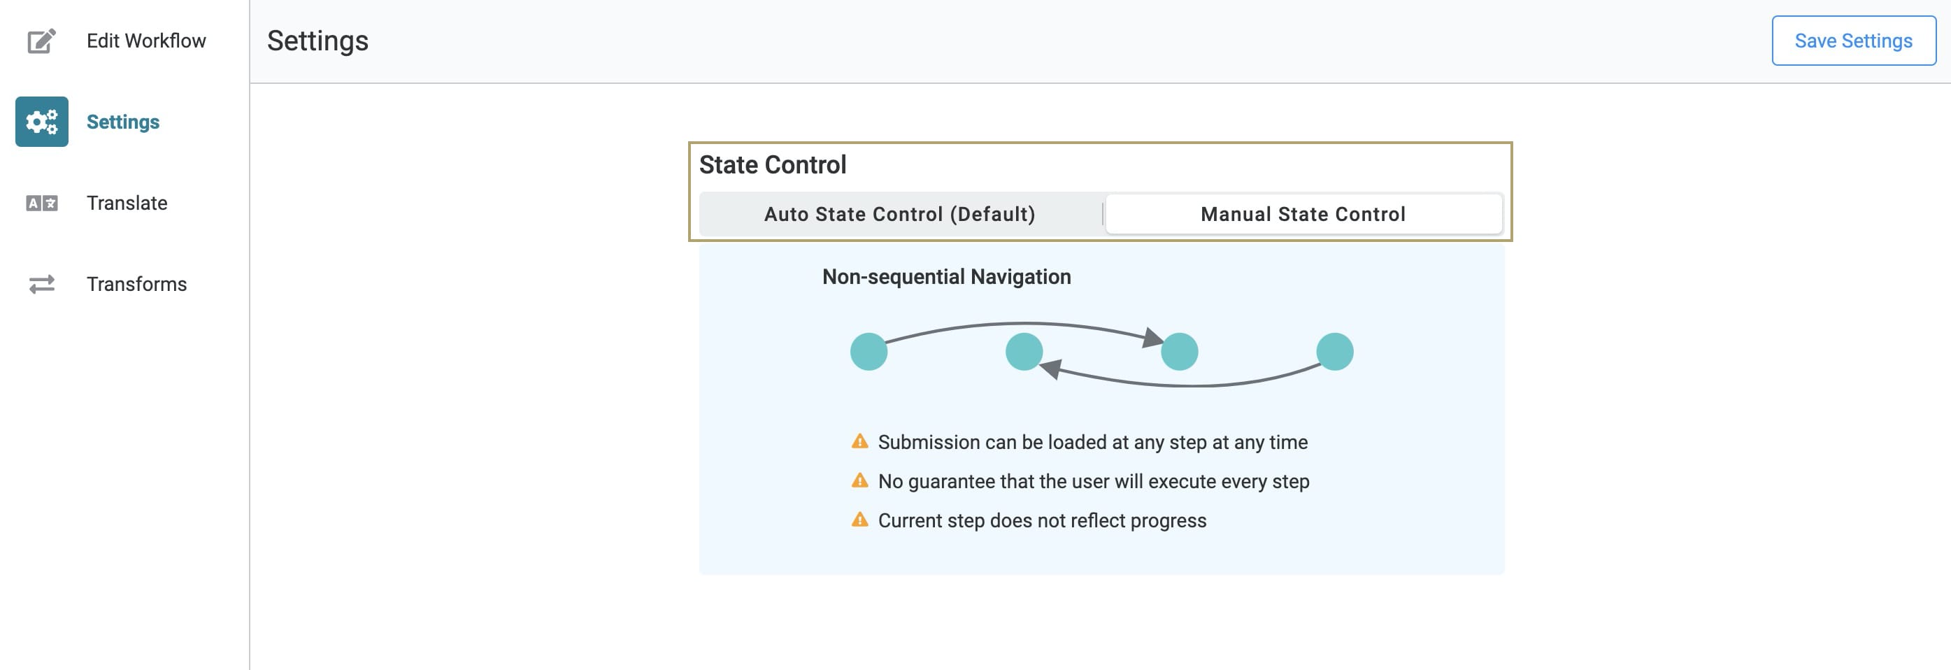Click warning icon beside 'No guarantee' text

[859, 480]
